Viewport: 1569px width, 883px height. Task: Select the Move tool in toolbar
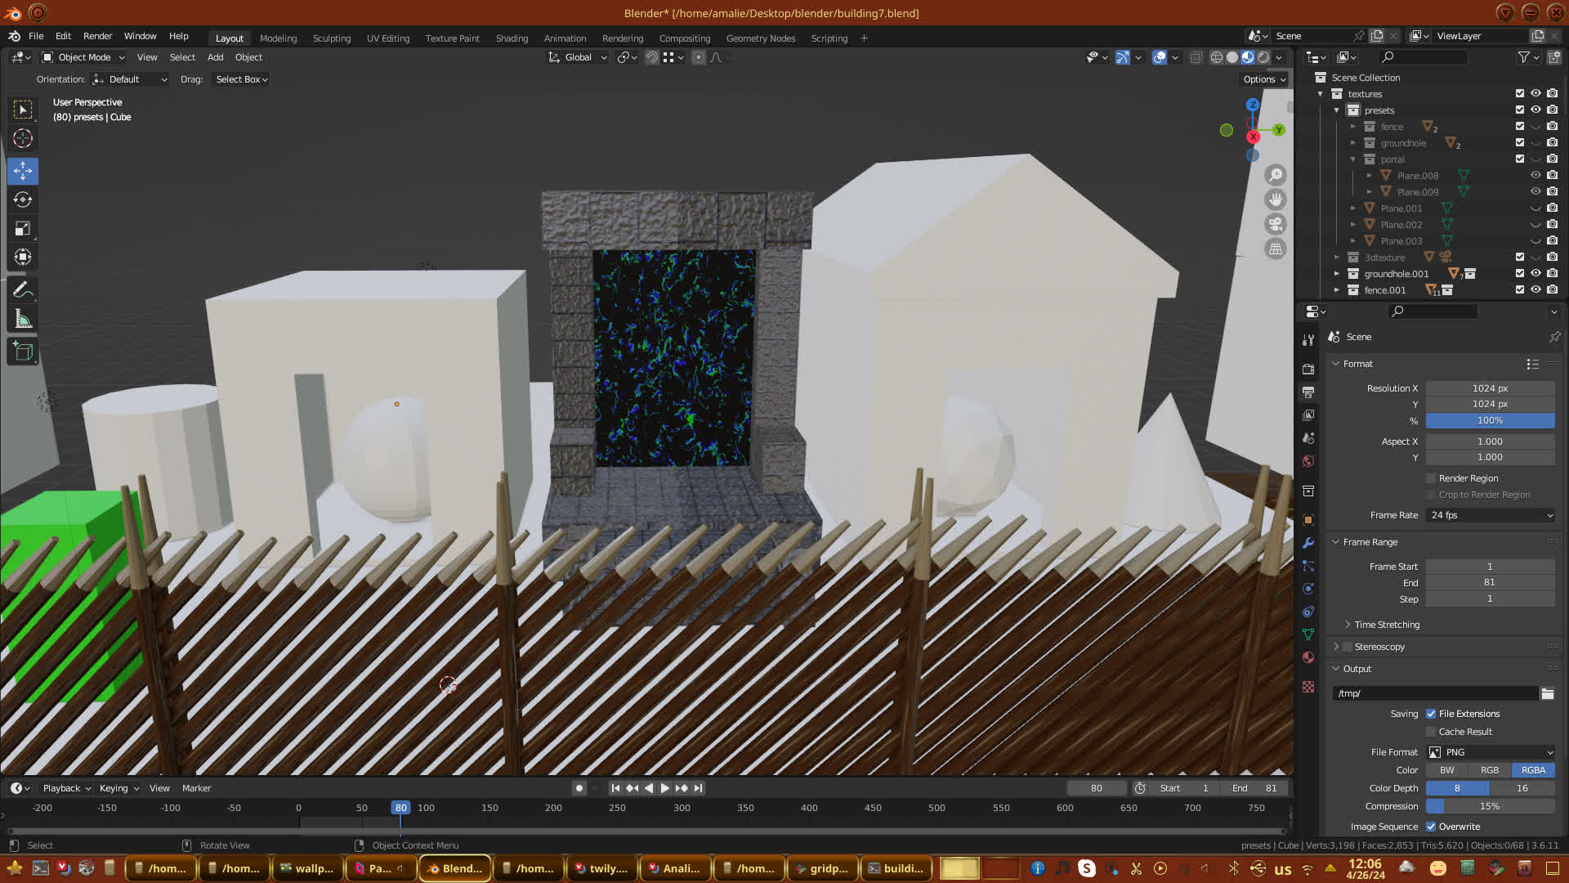tap(23, 171)
